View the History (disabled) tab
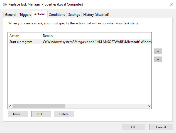This screenshot has width=176, height=133. (96, 15)
